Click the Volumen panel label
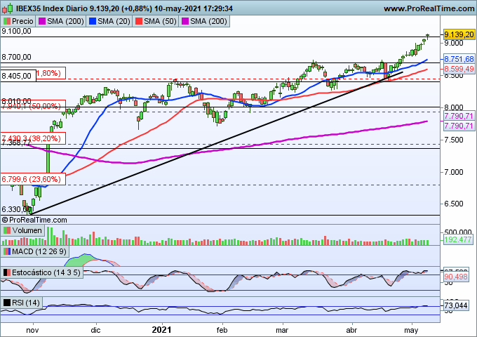This screenshot has height=337, width=477. click(27, 230)
